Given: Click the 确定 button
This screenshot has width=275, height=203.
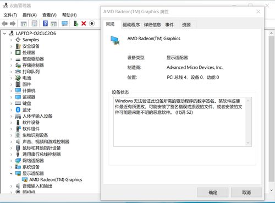Looking at the screenshot, I should click(213, 193).
